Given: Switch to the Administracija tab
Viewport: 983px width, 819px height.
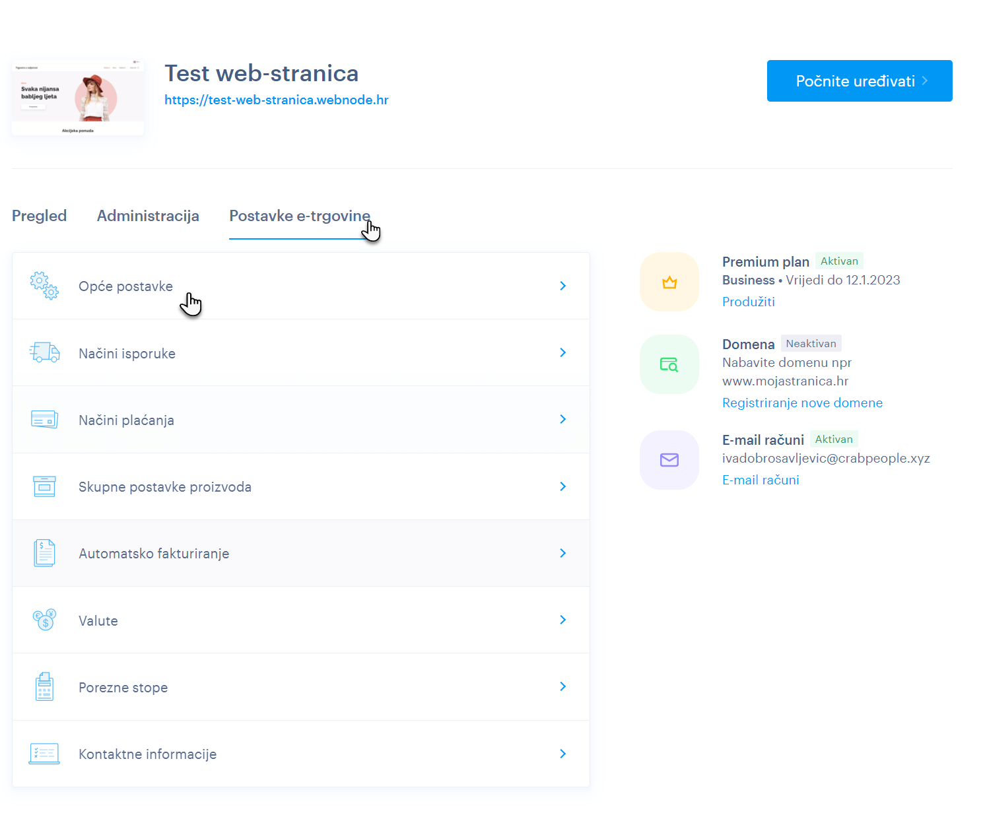Looking at the screenshot, I should point(148,216).
